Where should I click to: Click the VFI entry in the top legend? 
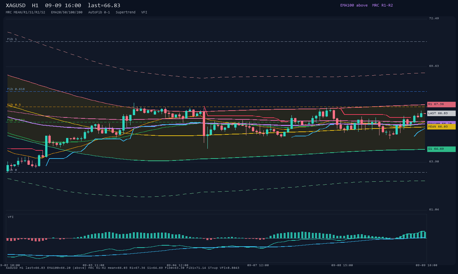[144, 12]
